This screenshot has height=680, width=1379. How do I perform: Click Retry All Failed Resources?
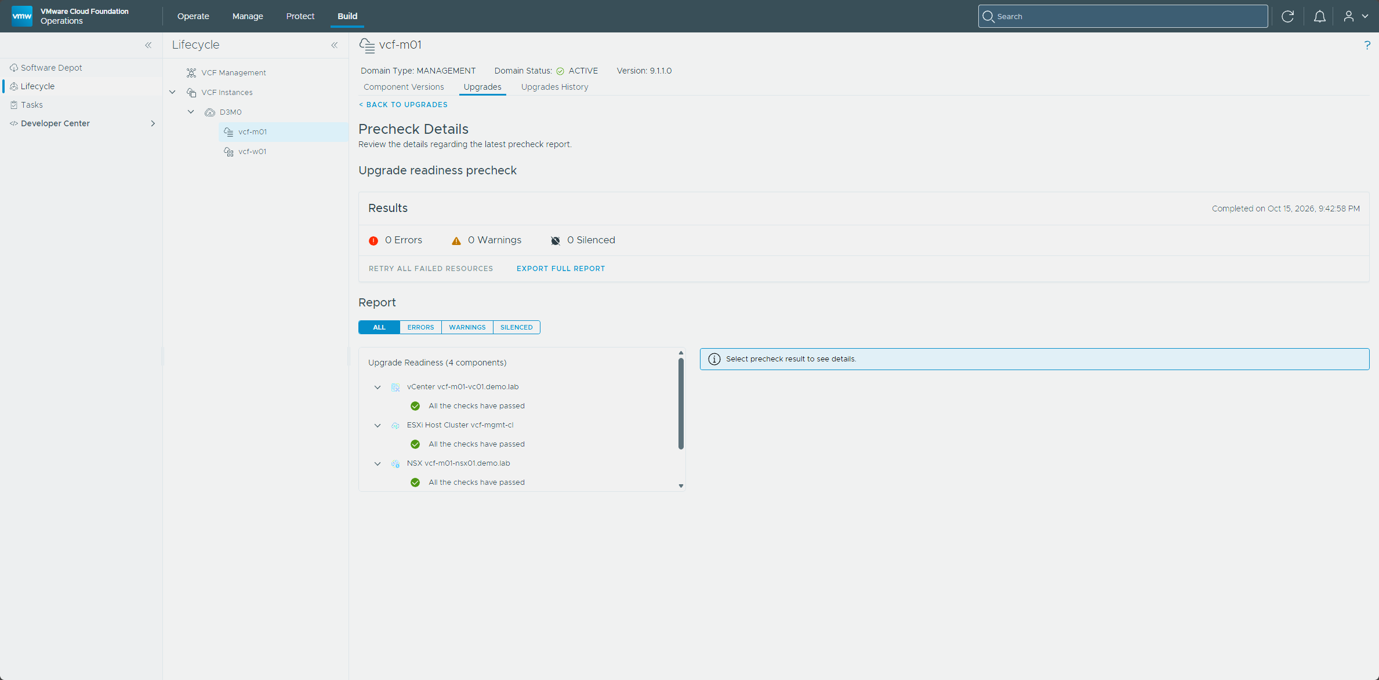click(x=431, y=269)
